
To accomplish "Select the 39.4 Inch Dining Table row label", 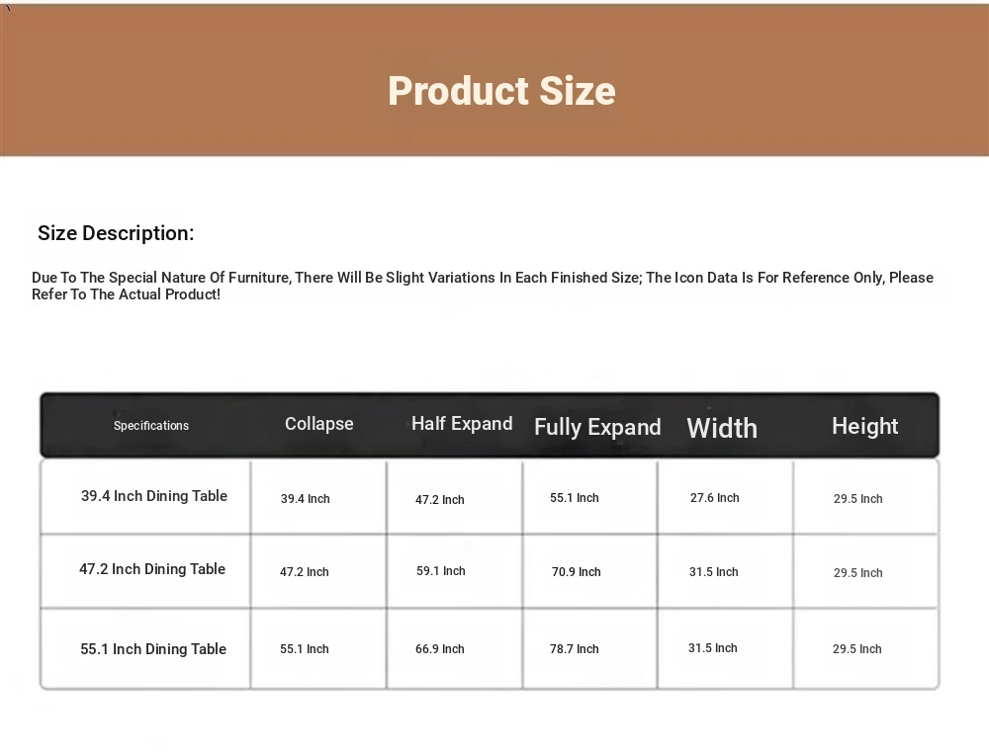I will pos(154,496).
